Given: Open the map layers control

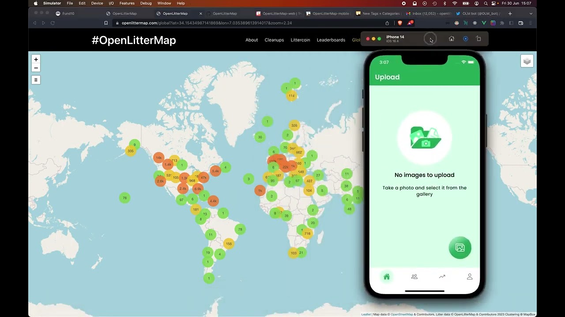Looking at the screenshot, I should click(x=527, y=61).
